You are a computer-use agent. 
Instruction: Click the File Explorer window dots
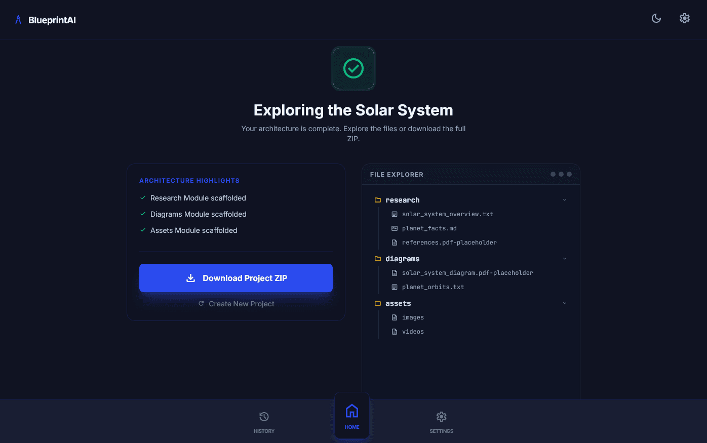(561, 174)
